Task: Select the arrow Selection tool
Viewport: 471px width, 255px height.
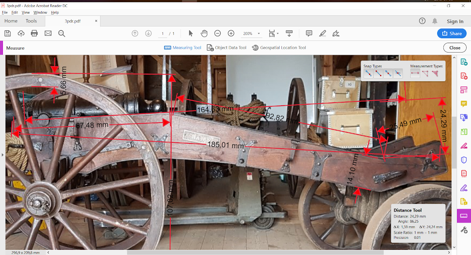Action: tap(191, 33)
